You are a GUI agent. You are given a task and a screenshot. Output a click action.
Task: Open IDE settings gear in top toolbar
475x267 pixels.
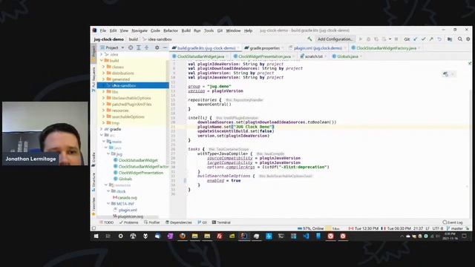click(x=468, y=39)
